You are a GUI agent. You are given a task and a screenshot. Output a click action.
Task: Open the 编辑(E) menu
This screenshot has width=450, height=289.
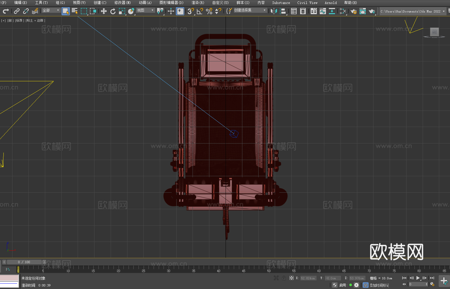(20, 3)
